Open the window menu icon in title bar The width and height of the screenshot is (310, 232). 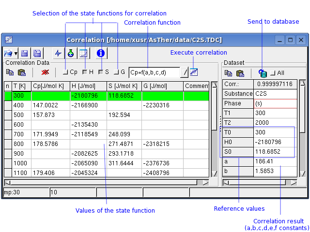coord(8,40)
